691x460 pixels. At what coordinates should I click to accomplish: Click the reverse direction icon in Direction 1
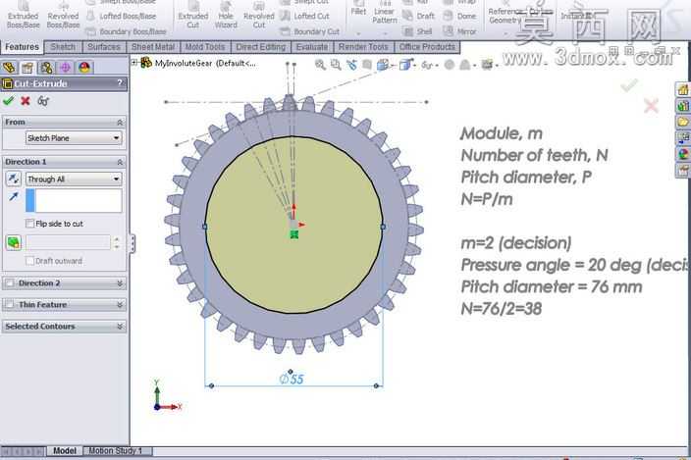[13, 179]
